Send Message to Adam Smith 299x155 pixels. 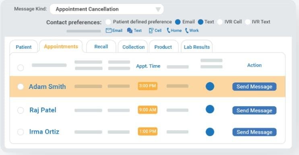coord(254,87)
